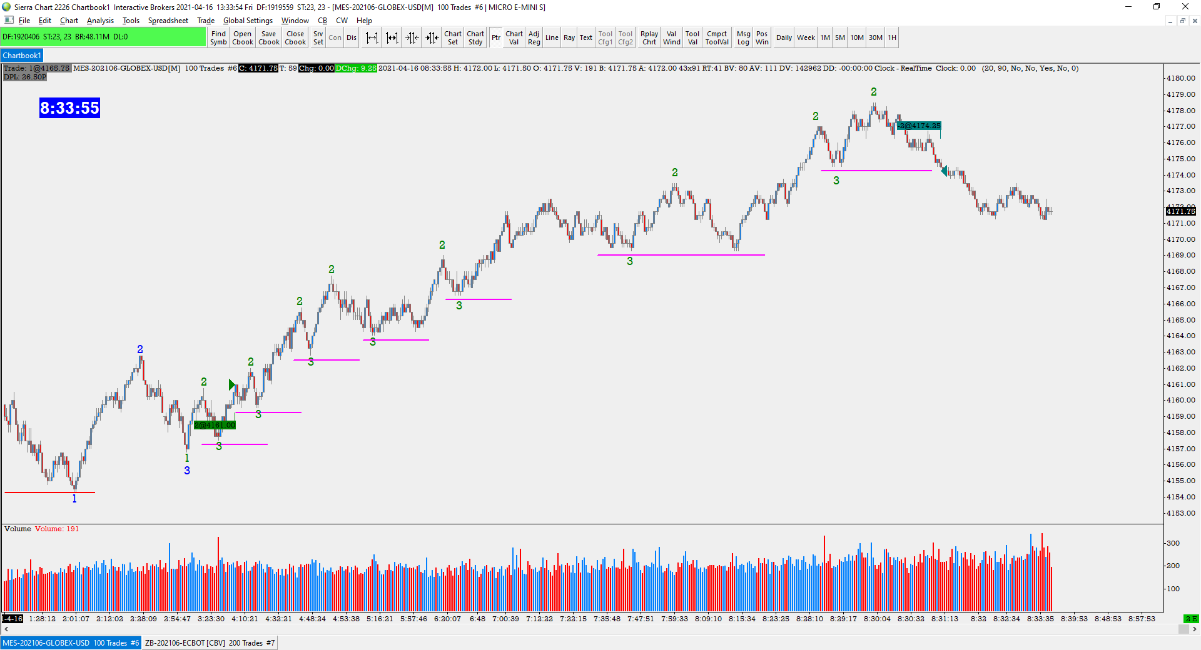Click the DChg: 9.25 value
This screenshot has height=650, width=1201.
tap(356, 68)
